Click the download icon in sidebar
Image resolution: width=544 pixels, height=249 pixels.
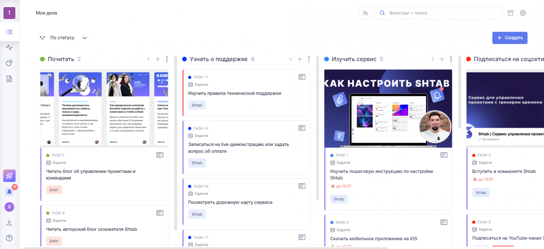coord(9,222)
